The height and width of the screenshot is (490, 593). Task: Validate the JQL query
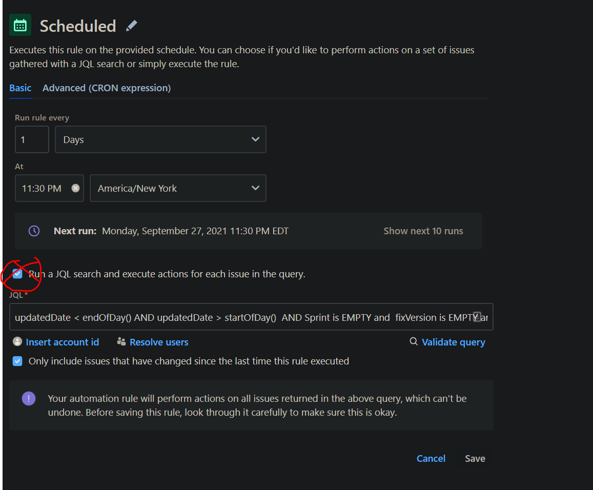(x=453, y=342)
